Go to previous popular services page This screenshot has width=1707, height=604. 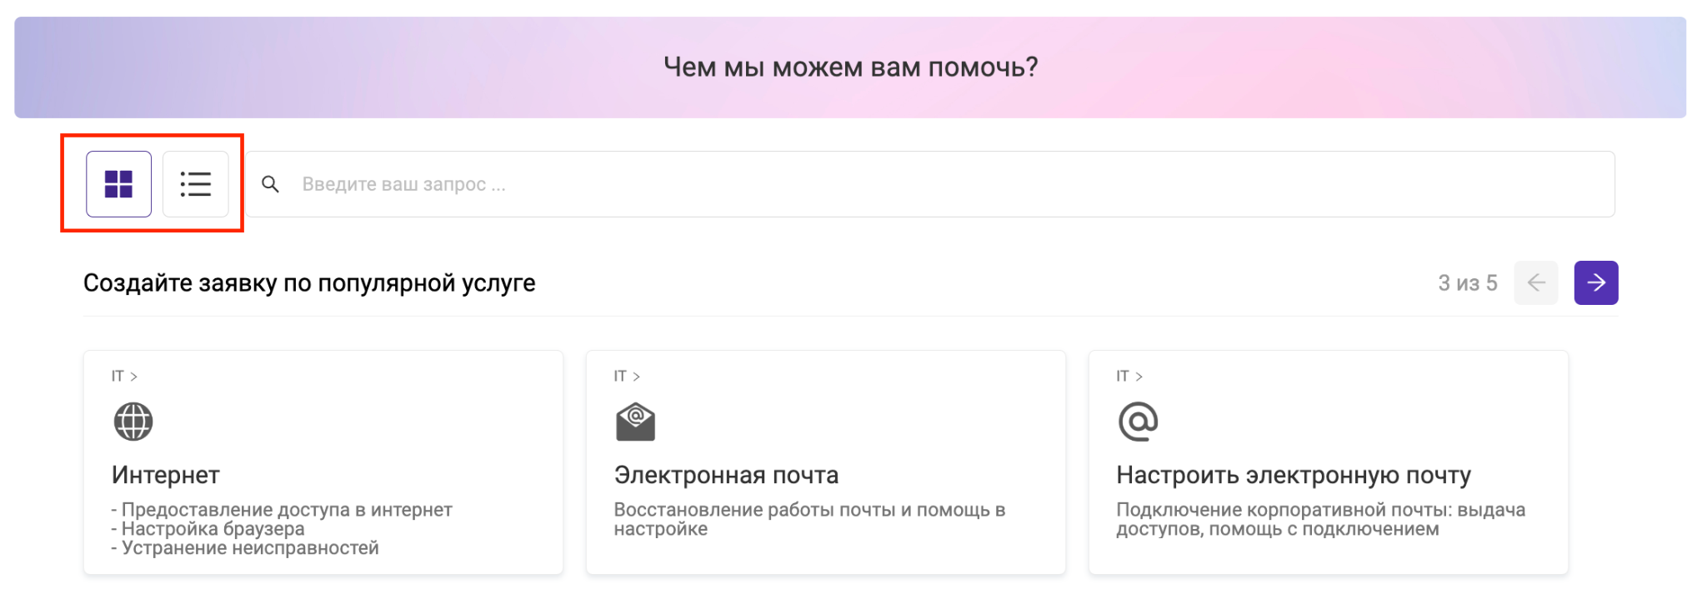click(x=1535, y=283)
